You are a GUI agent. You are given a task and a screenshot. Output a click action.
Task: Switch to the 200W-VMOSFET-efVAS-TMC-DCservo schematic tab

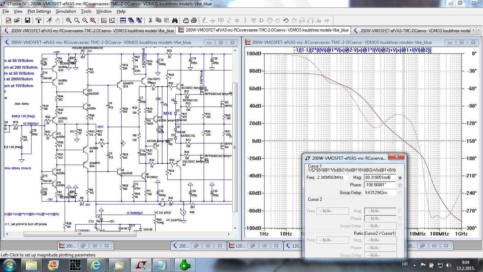coord(411,30)
